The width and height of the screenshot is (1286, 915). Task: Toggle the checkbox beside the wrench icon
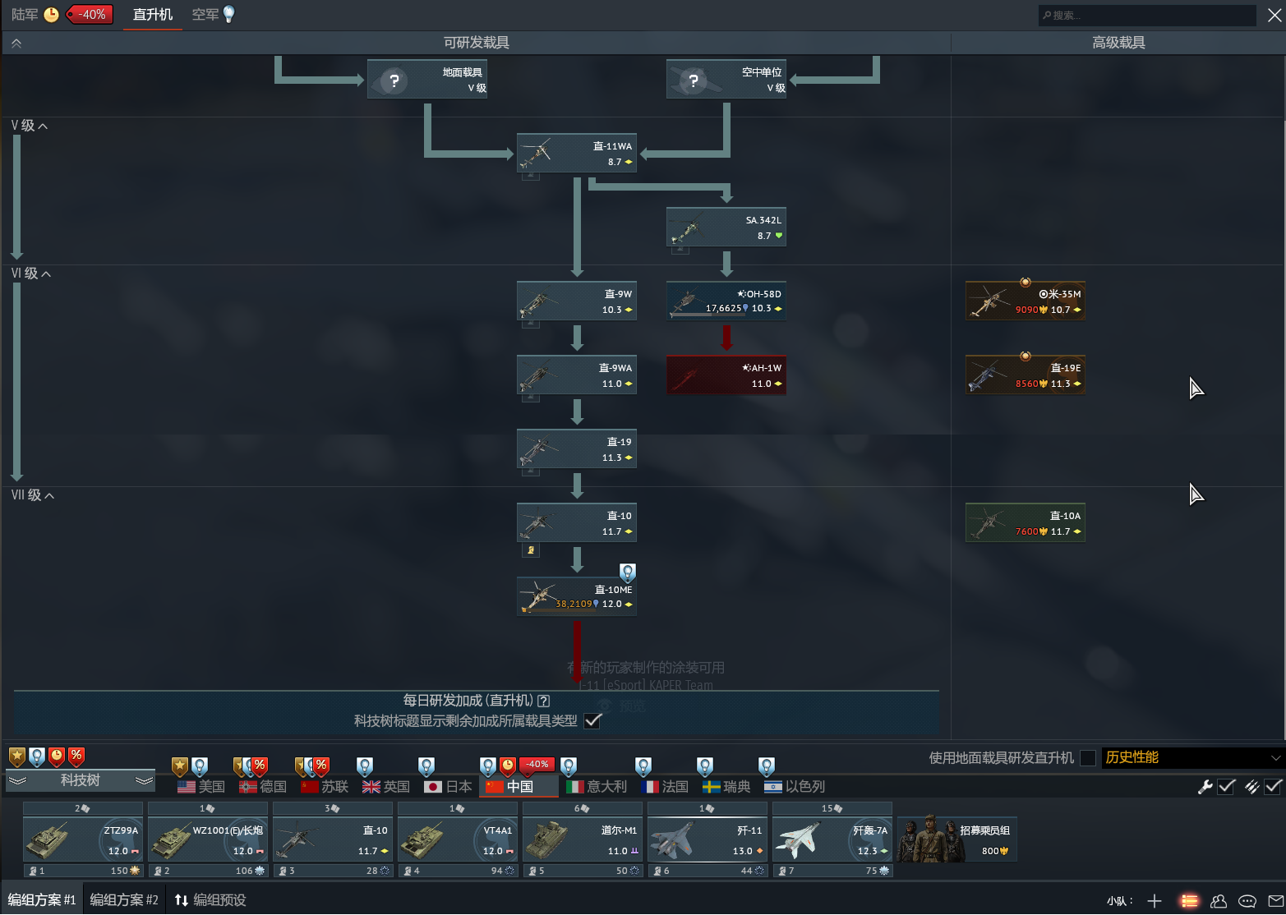[1226, 787]
